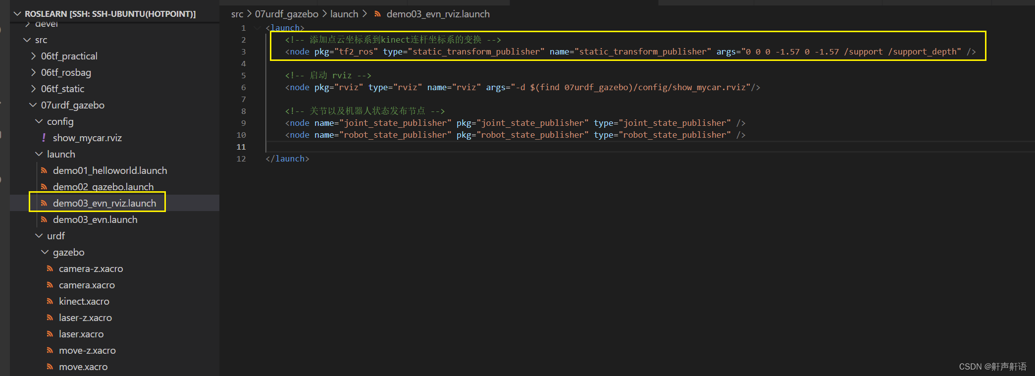This screenshot has width=1035, height=376.
Task: Open demo02_gazebo.launch file
Action: (x=103, y=187)
